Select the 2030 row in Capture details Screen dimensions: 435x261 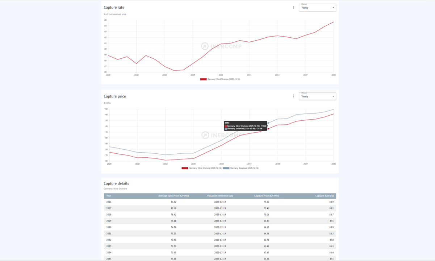point(219,227)
